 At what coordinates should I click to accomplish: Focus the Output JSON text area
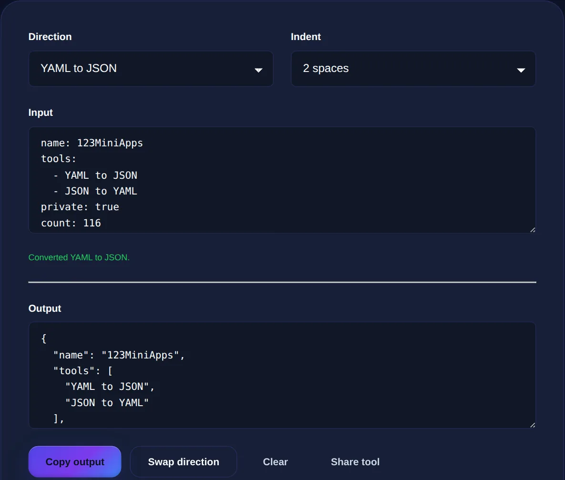(x=282, y=375)
